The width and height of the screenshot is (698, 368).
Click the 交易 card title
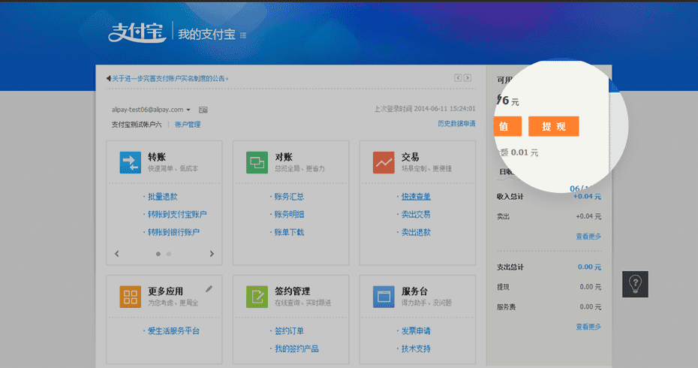click(410, 157)
